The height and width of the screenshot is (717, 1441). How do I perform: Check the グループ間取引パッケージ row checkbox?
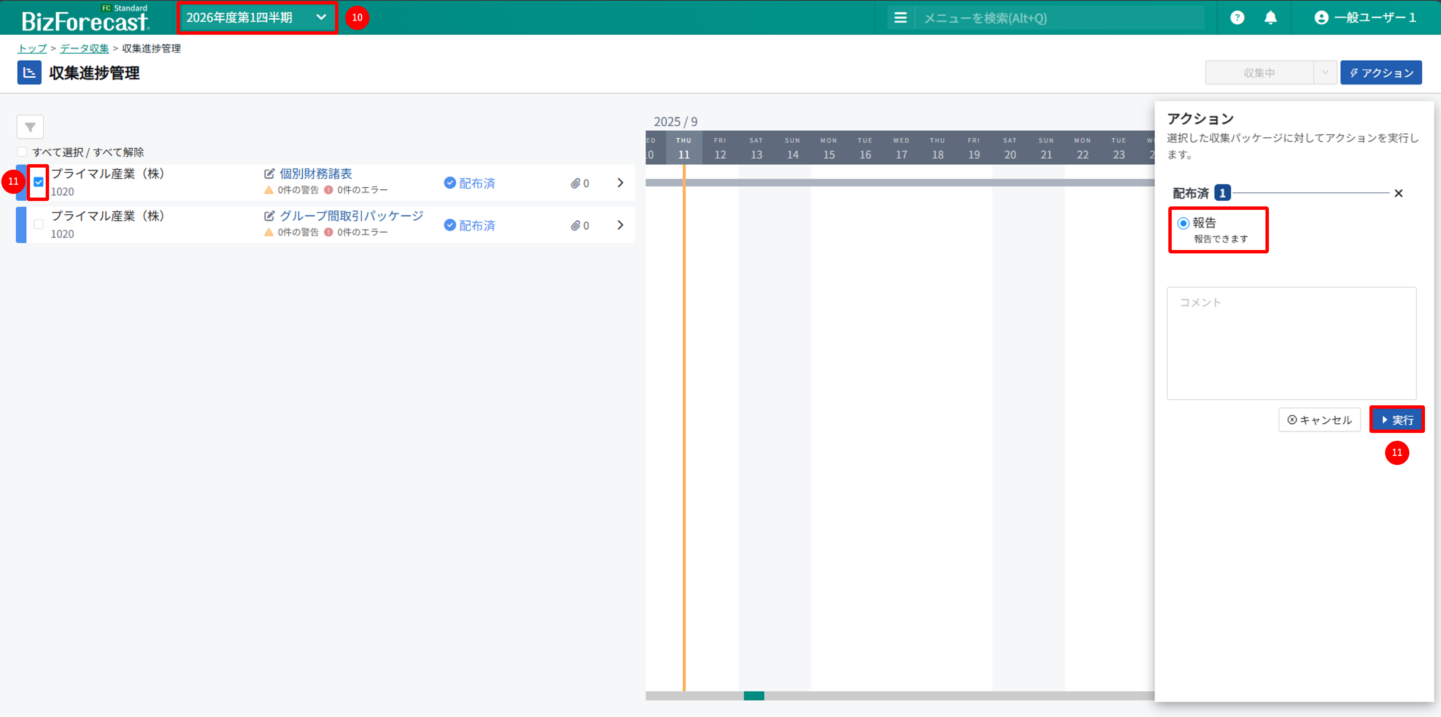click(x=39, y=225)
